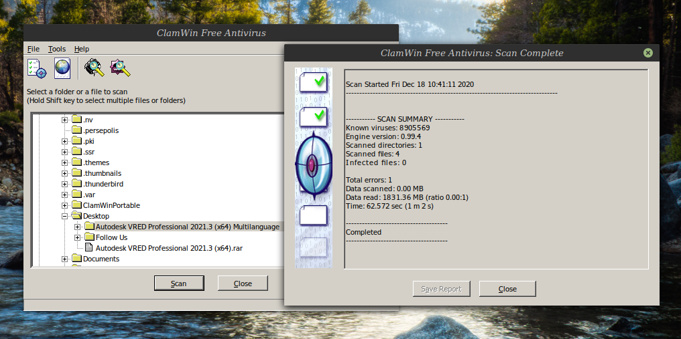Open the Preferences icon in ClamWin toolbar
This screenshot has height=339, width=681.
[x=36, y=68]
